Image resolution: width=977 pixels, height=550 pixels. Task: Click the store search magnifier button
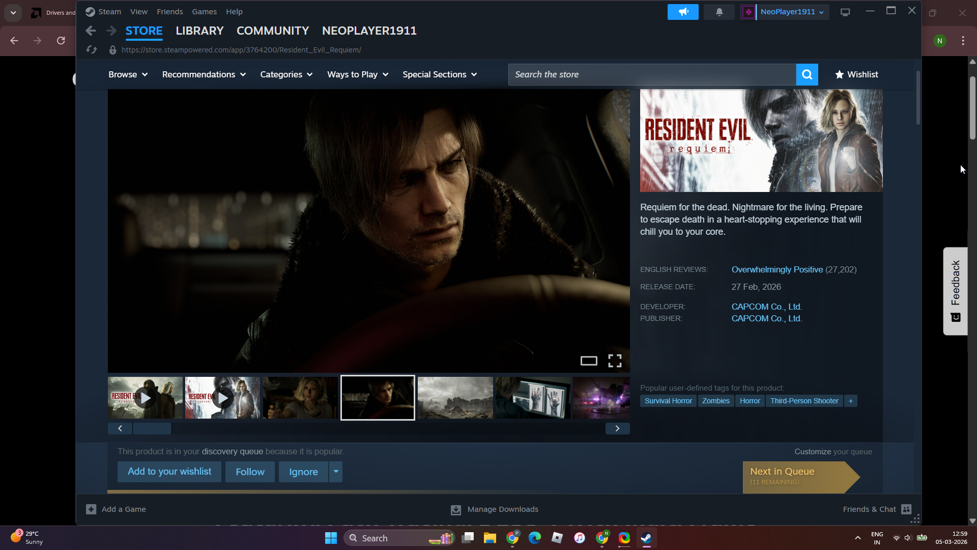tap(807, 74)
